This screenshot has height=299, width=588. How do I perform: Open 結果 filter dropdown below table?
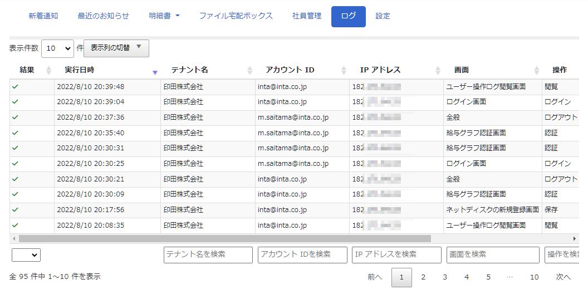click(26, 255)
